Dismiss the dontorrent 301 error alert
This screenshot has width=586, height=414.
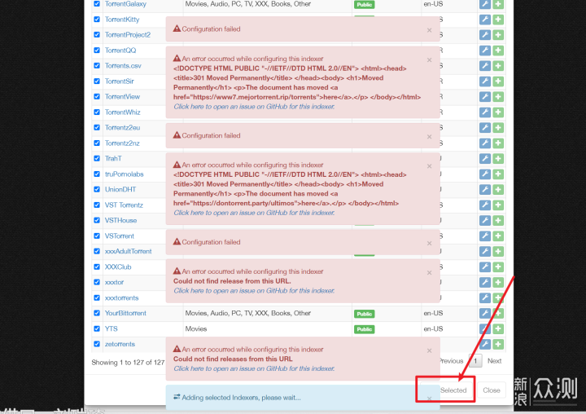pos(430,166)
